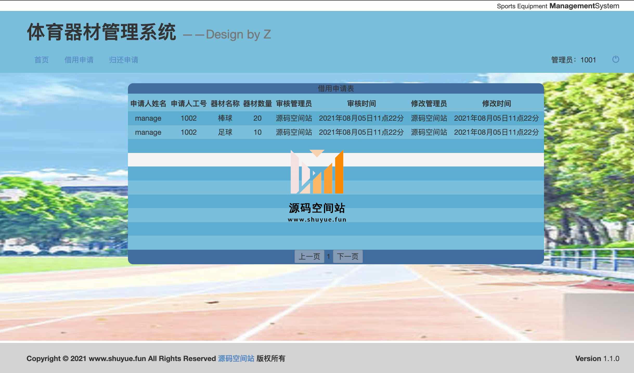The image size is (634, 373).
Task: Select page number 1 in pagination
Action: tap(328, 257)
